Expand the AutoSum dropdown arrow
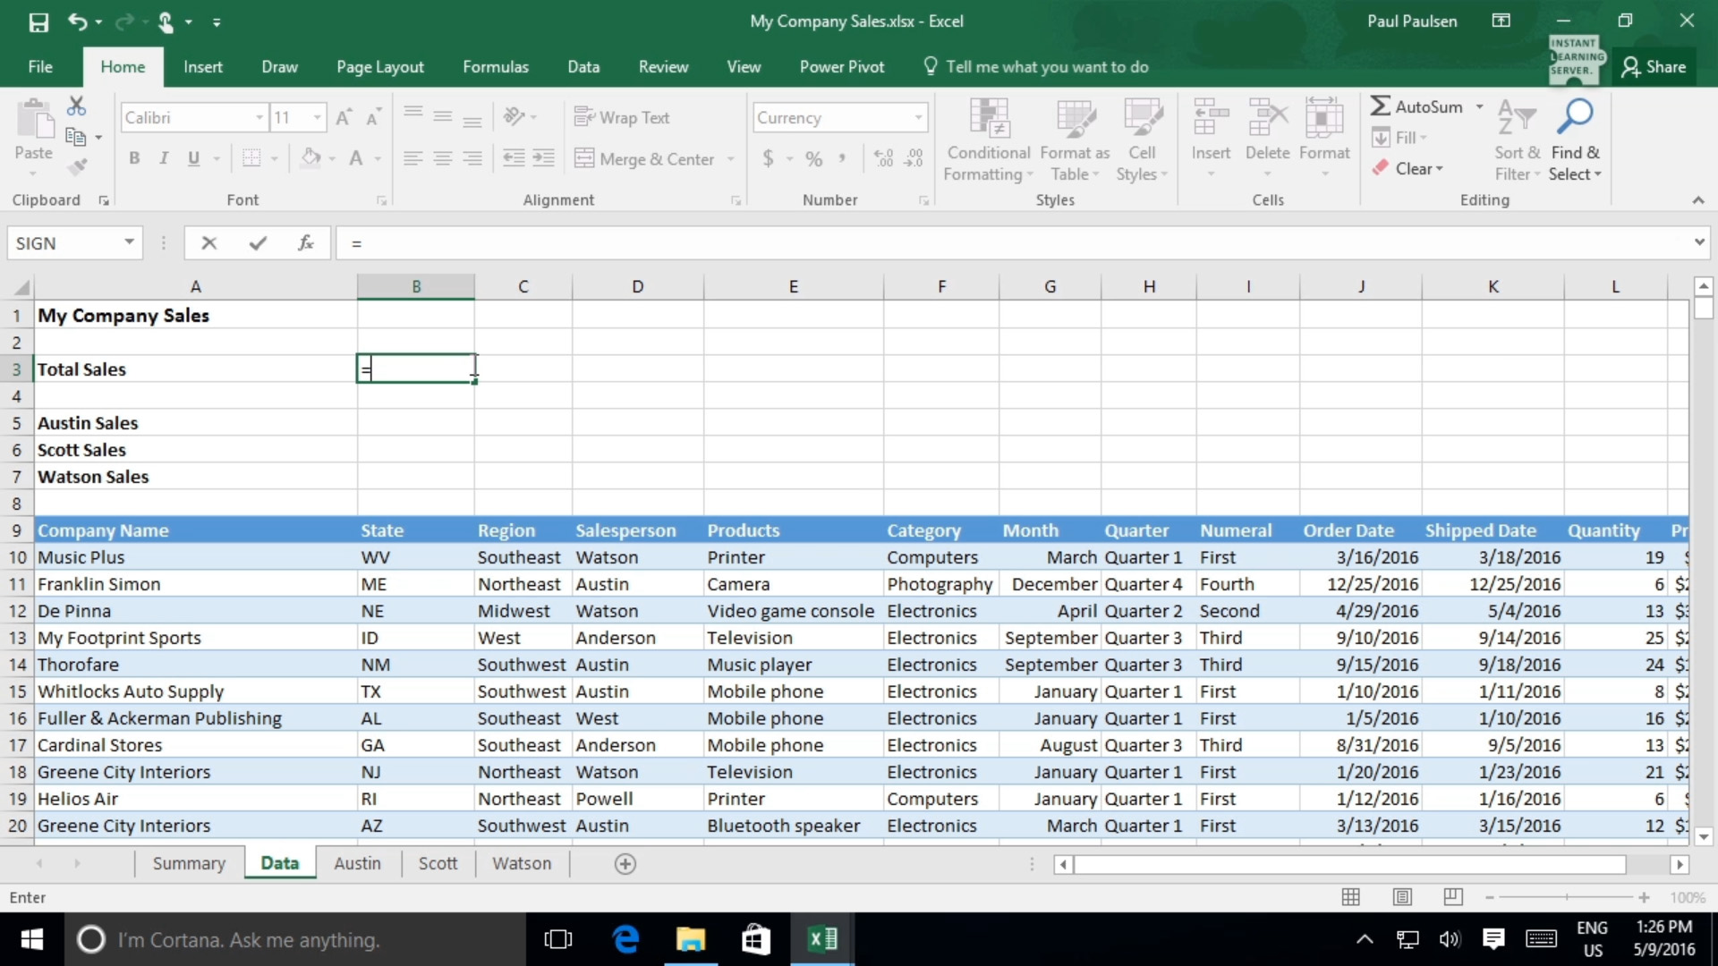Screen dimensions: 1718x966 (x=1479, y=106)
